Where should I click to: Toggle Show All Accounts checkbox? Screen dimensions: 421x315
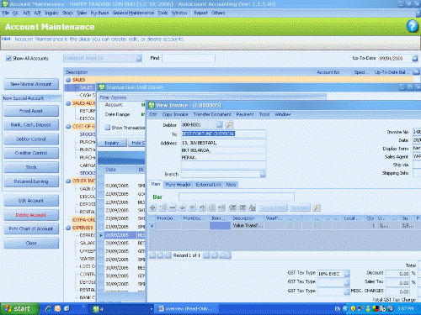point(8,58)
